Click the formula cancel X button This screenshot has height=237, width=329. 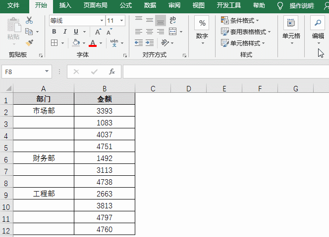(76, 72)
